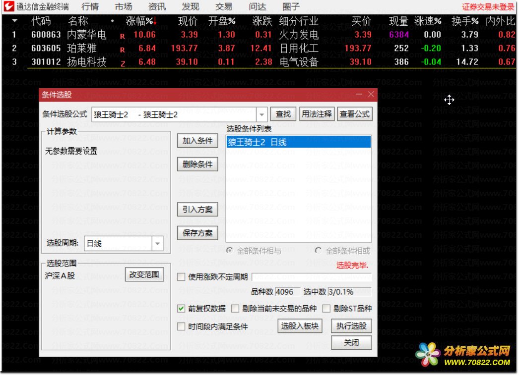Enable 剔除当前未交易的品种 checkbox

(235, 309)
